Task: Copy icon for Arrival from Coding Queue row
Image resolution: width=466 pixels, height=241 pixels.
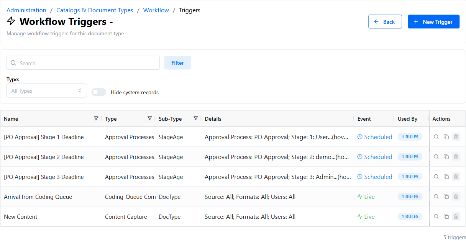Action: click(x=446, y=197)
